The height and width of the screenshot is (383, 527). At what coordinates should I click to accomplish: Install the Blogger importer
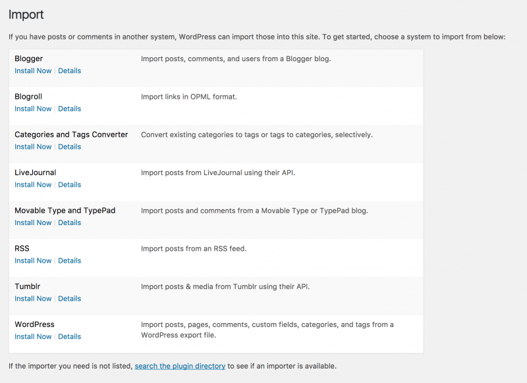33,70
